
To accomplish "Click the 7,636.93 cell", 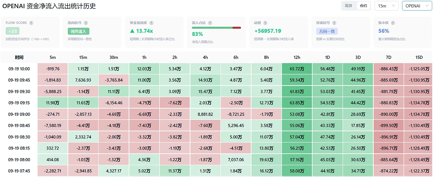I will [x=83, y=80].
